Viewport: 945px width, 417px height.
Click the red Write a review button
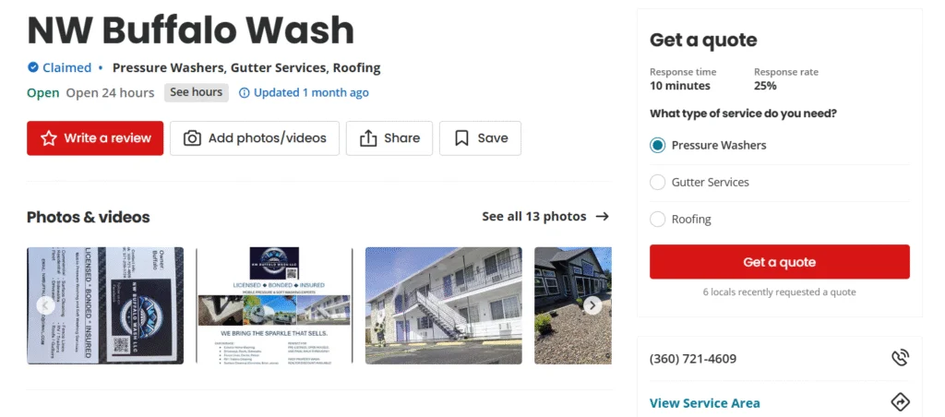(95, 138)
